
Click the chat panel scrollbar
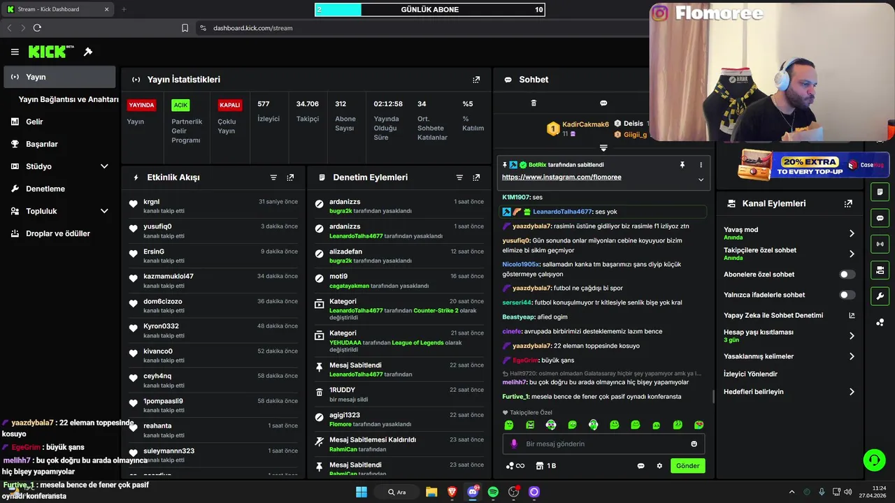pos(713,396)
